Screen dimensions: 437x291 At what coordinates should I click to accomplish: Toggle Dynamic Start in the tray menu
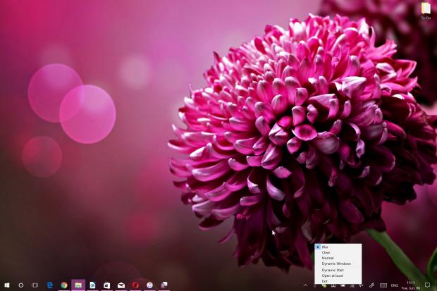click(338, 270)
